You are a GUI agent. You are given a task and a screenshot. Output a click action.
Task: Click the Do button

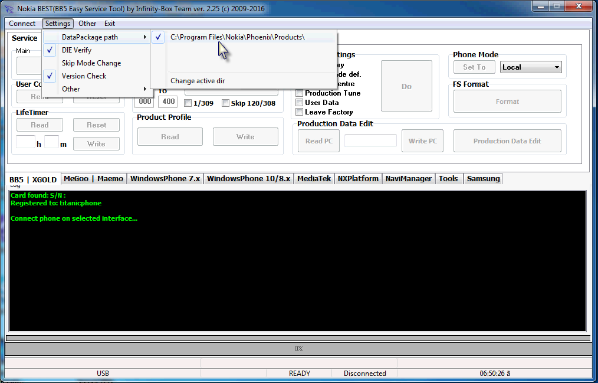point(406,86)
